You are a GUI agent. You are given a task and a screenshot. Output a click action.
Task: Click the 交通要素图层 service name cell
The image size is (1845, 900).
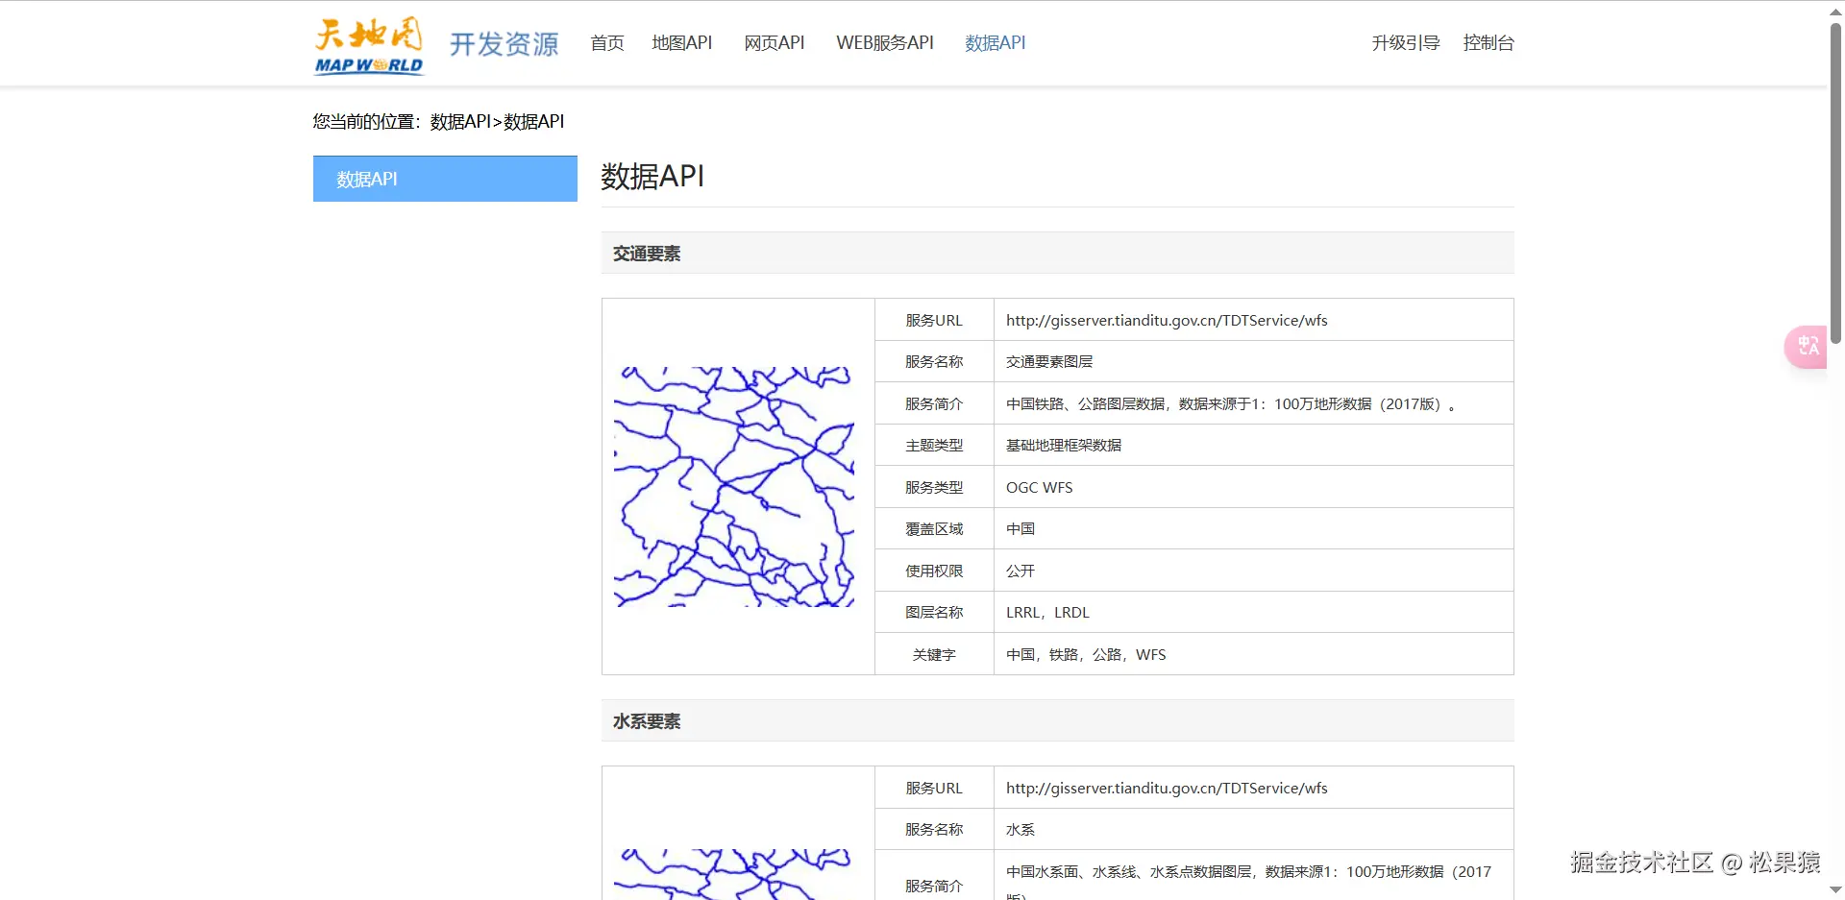tap(1253, 362)
